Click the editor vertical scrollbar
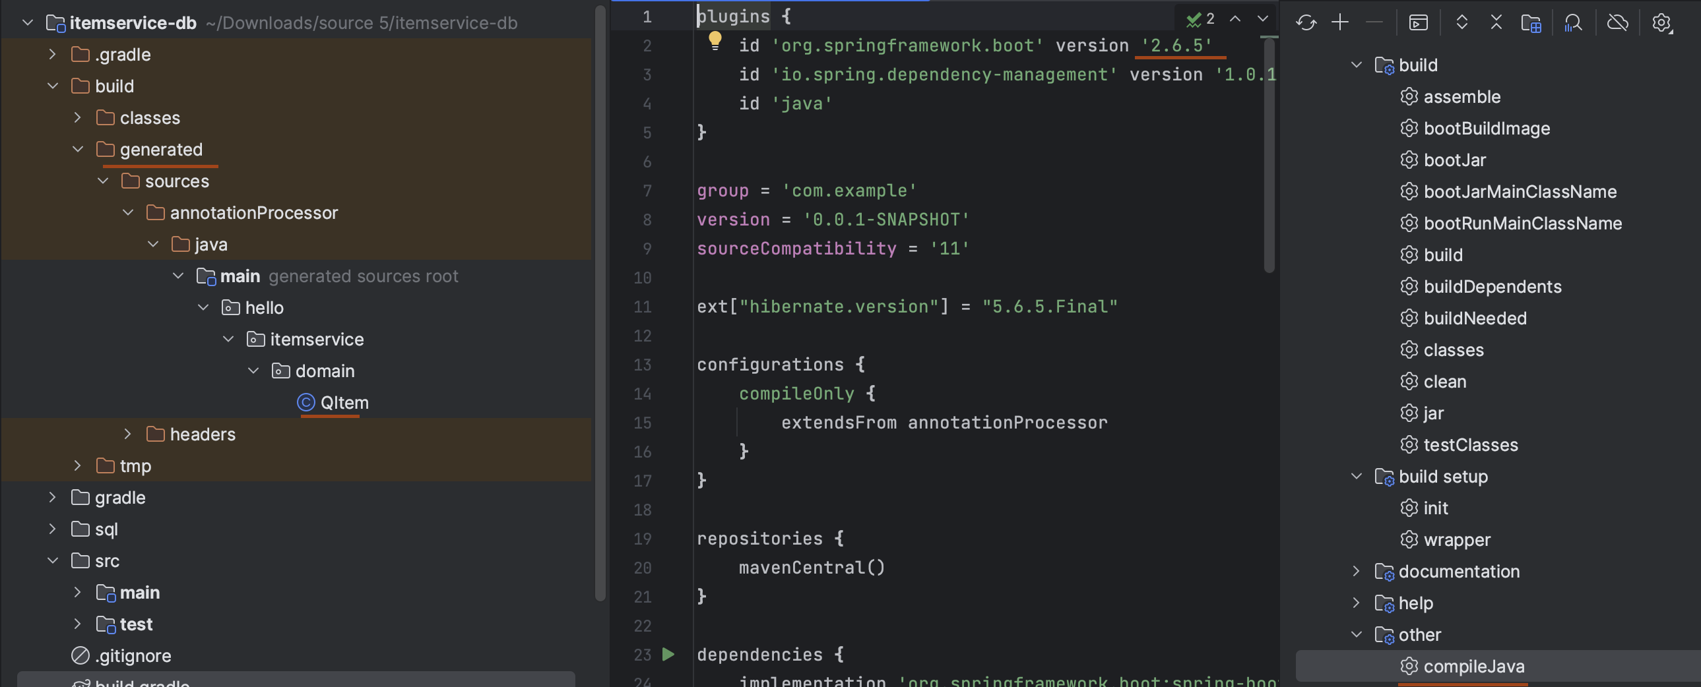 [1269, 155]
